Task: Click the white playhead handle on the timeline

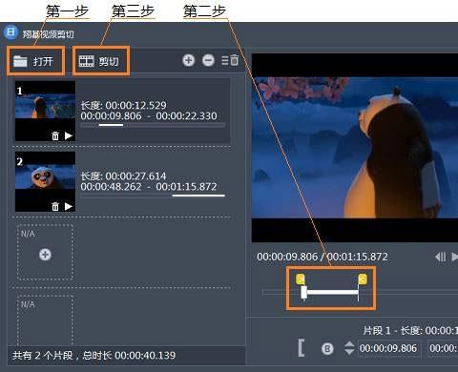Action: point(304,293)
